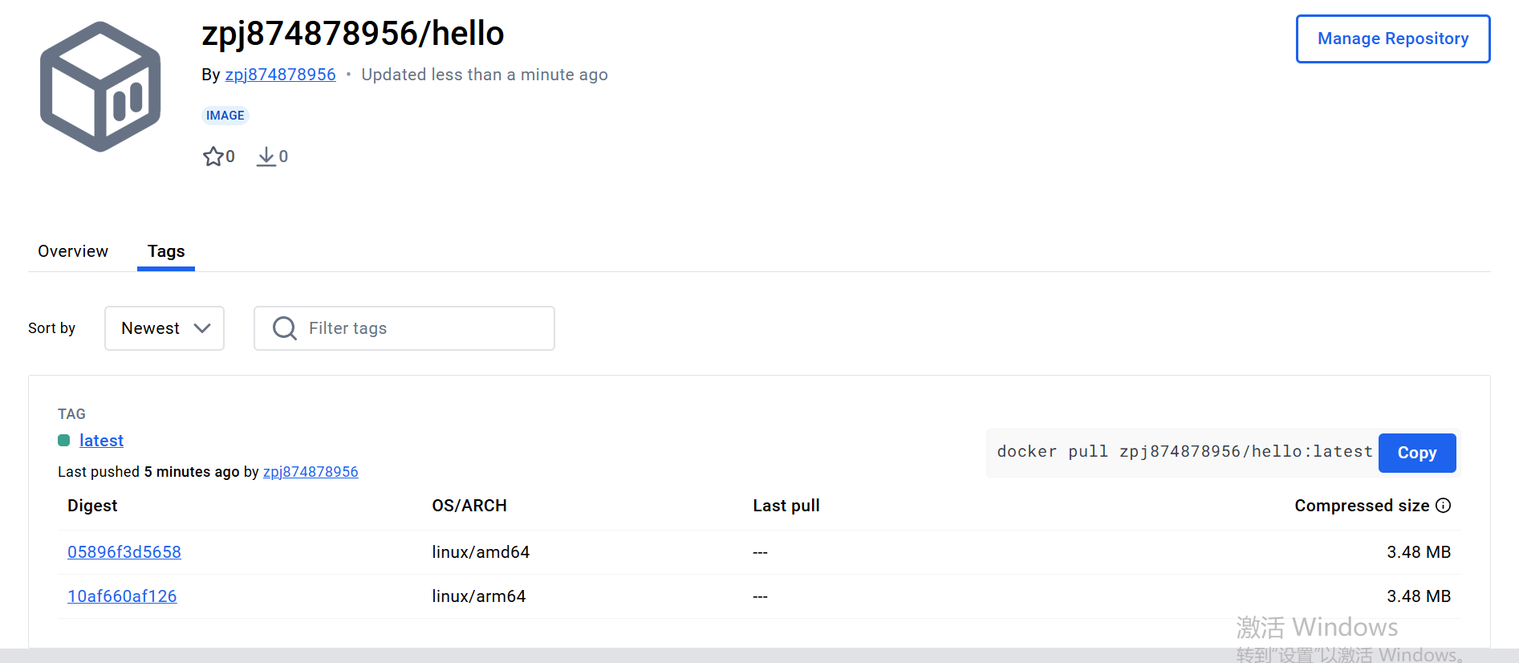Open digest 05896f3d5658 for linux/amd64
Image resolution: width=1519 pixels, height=663 pixels.
124,552
